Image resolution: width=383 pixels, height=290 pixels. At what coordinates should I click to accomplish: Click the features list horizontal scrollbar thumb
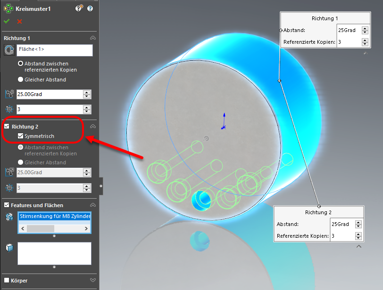pos(41,229)
